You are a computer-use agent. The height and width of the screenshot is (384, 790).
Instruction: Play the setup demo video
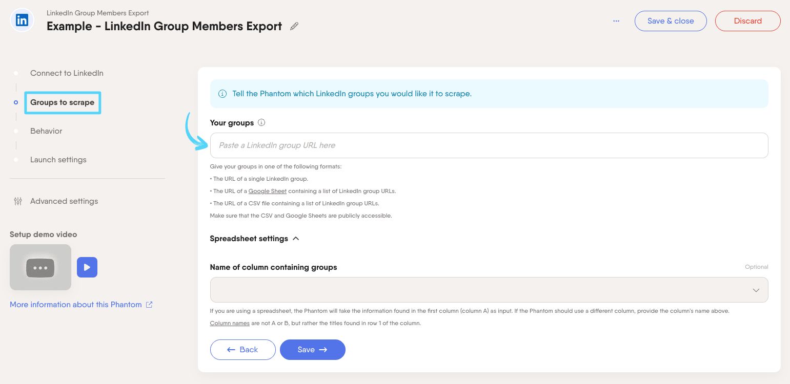click(87, 267)
